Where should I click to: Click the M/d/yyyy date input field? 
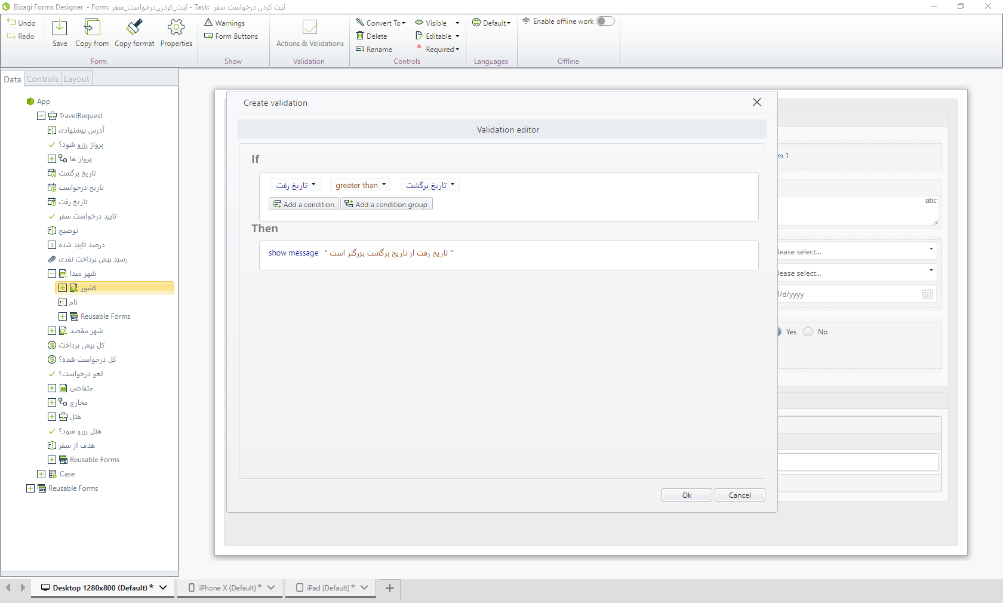click(x=857, y=294)
